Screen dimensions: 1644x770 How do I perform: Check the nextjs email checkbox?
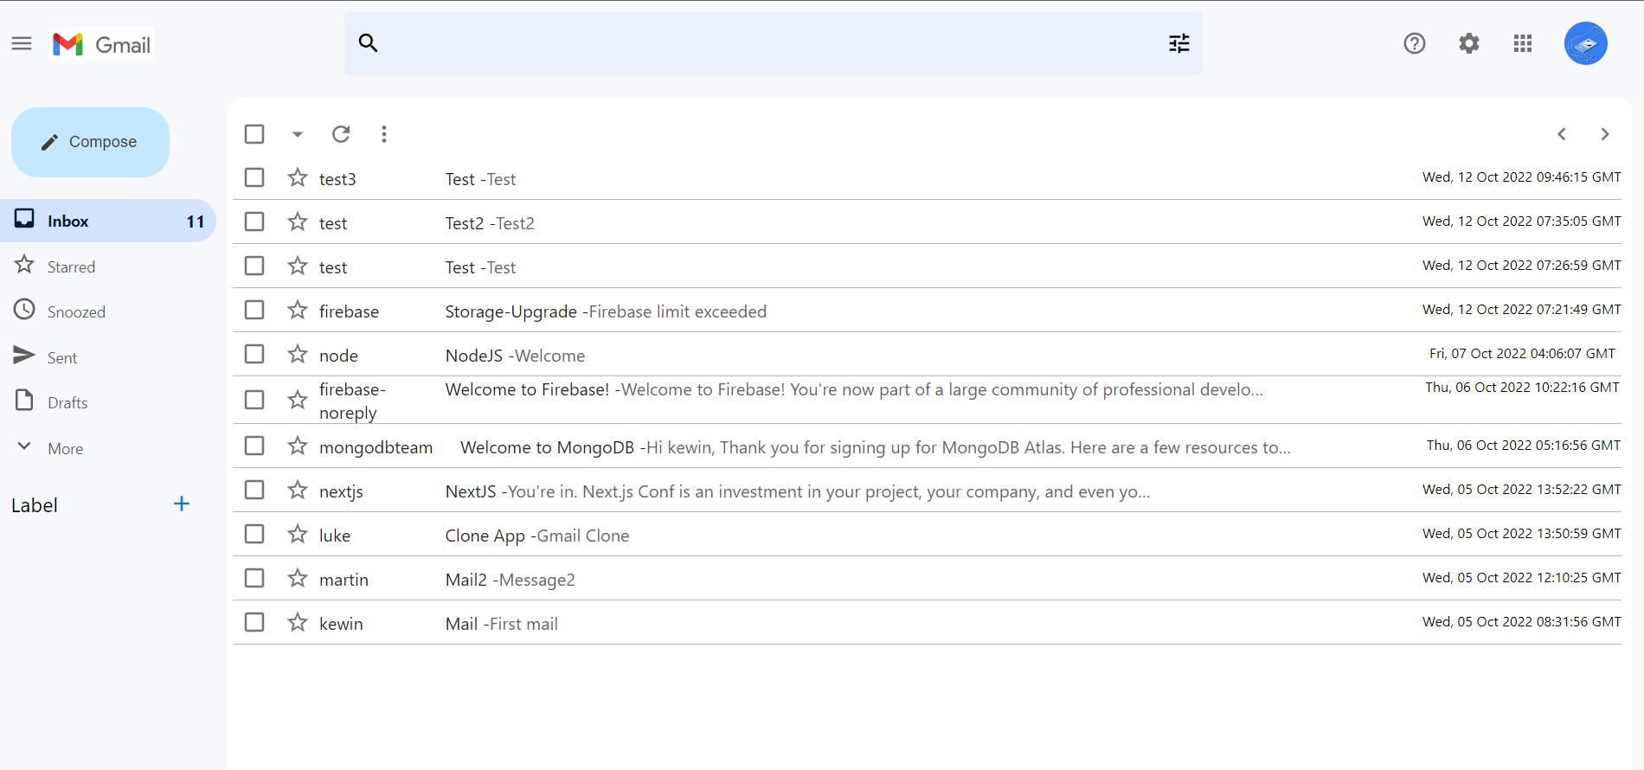pyautogui.click(x=254, y=491)
